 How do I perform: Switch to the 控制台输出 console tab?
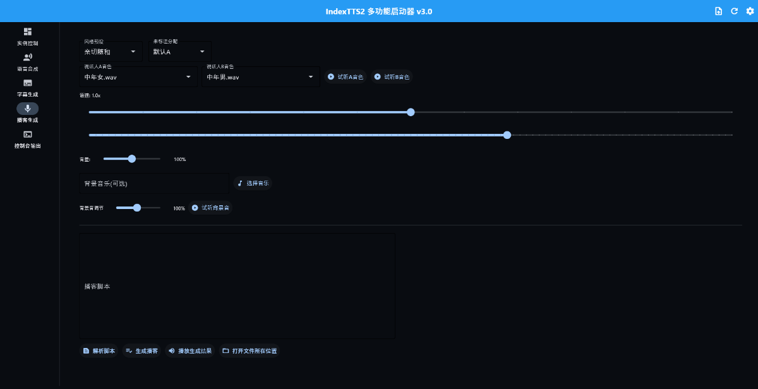(27, 139)
